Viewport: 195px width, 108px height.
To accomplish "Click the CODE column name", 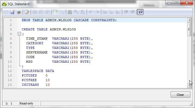I will 30,57.
